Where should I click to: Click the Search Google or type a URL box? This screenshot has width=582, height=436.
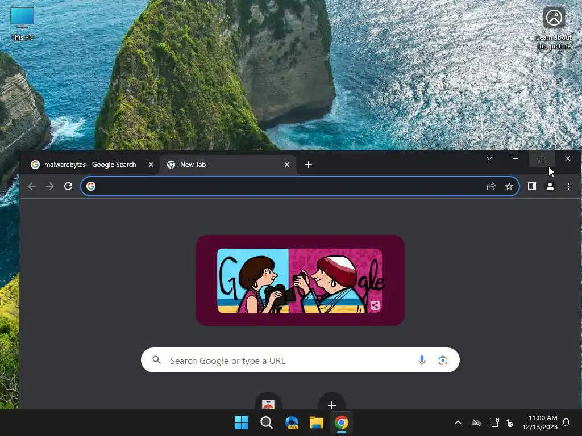(x=300, y=360)
